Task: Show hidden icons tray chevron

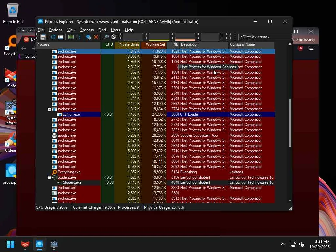Action: [x=283, y=244]
